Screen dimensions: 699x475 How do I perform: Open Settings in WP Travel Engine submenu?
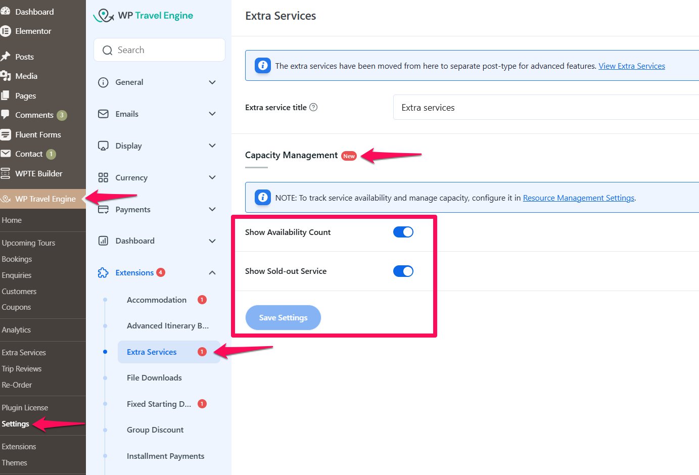click(x=15, y=424)
